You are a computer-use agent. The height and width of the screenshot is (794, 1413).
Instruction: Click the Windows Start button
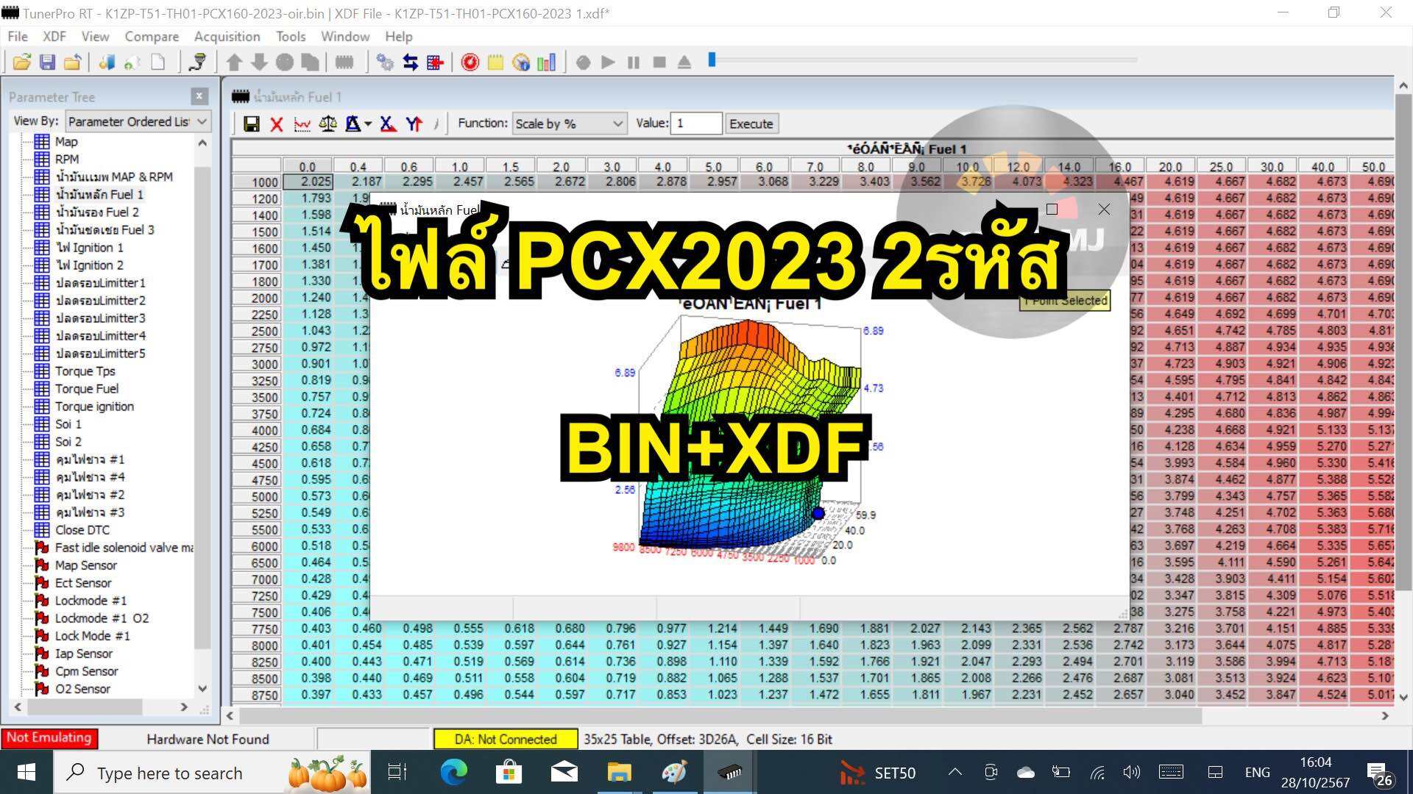26,772
